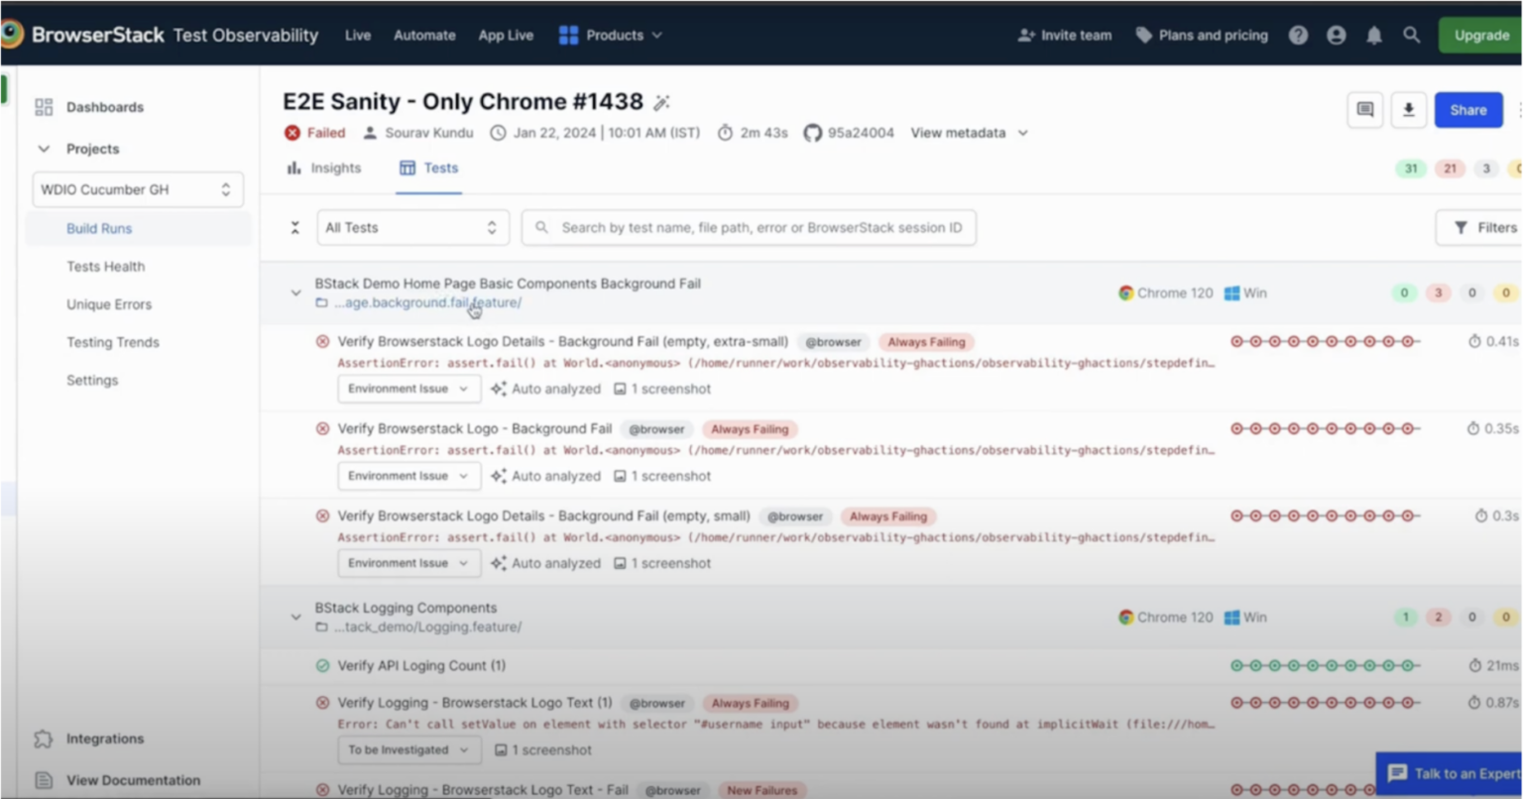Collapse the BStack Logging Components group

[294, 616]
